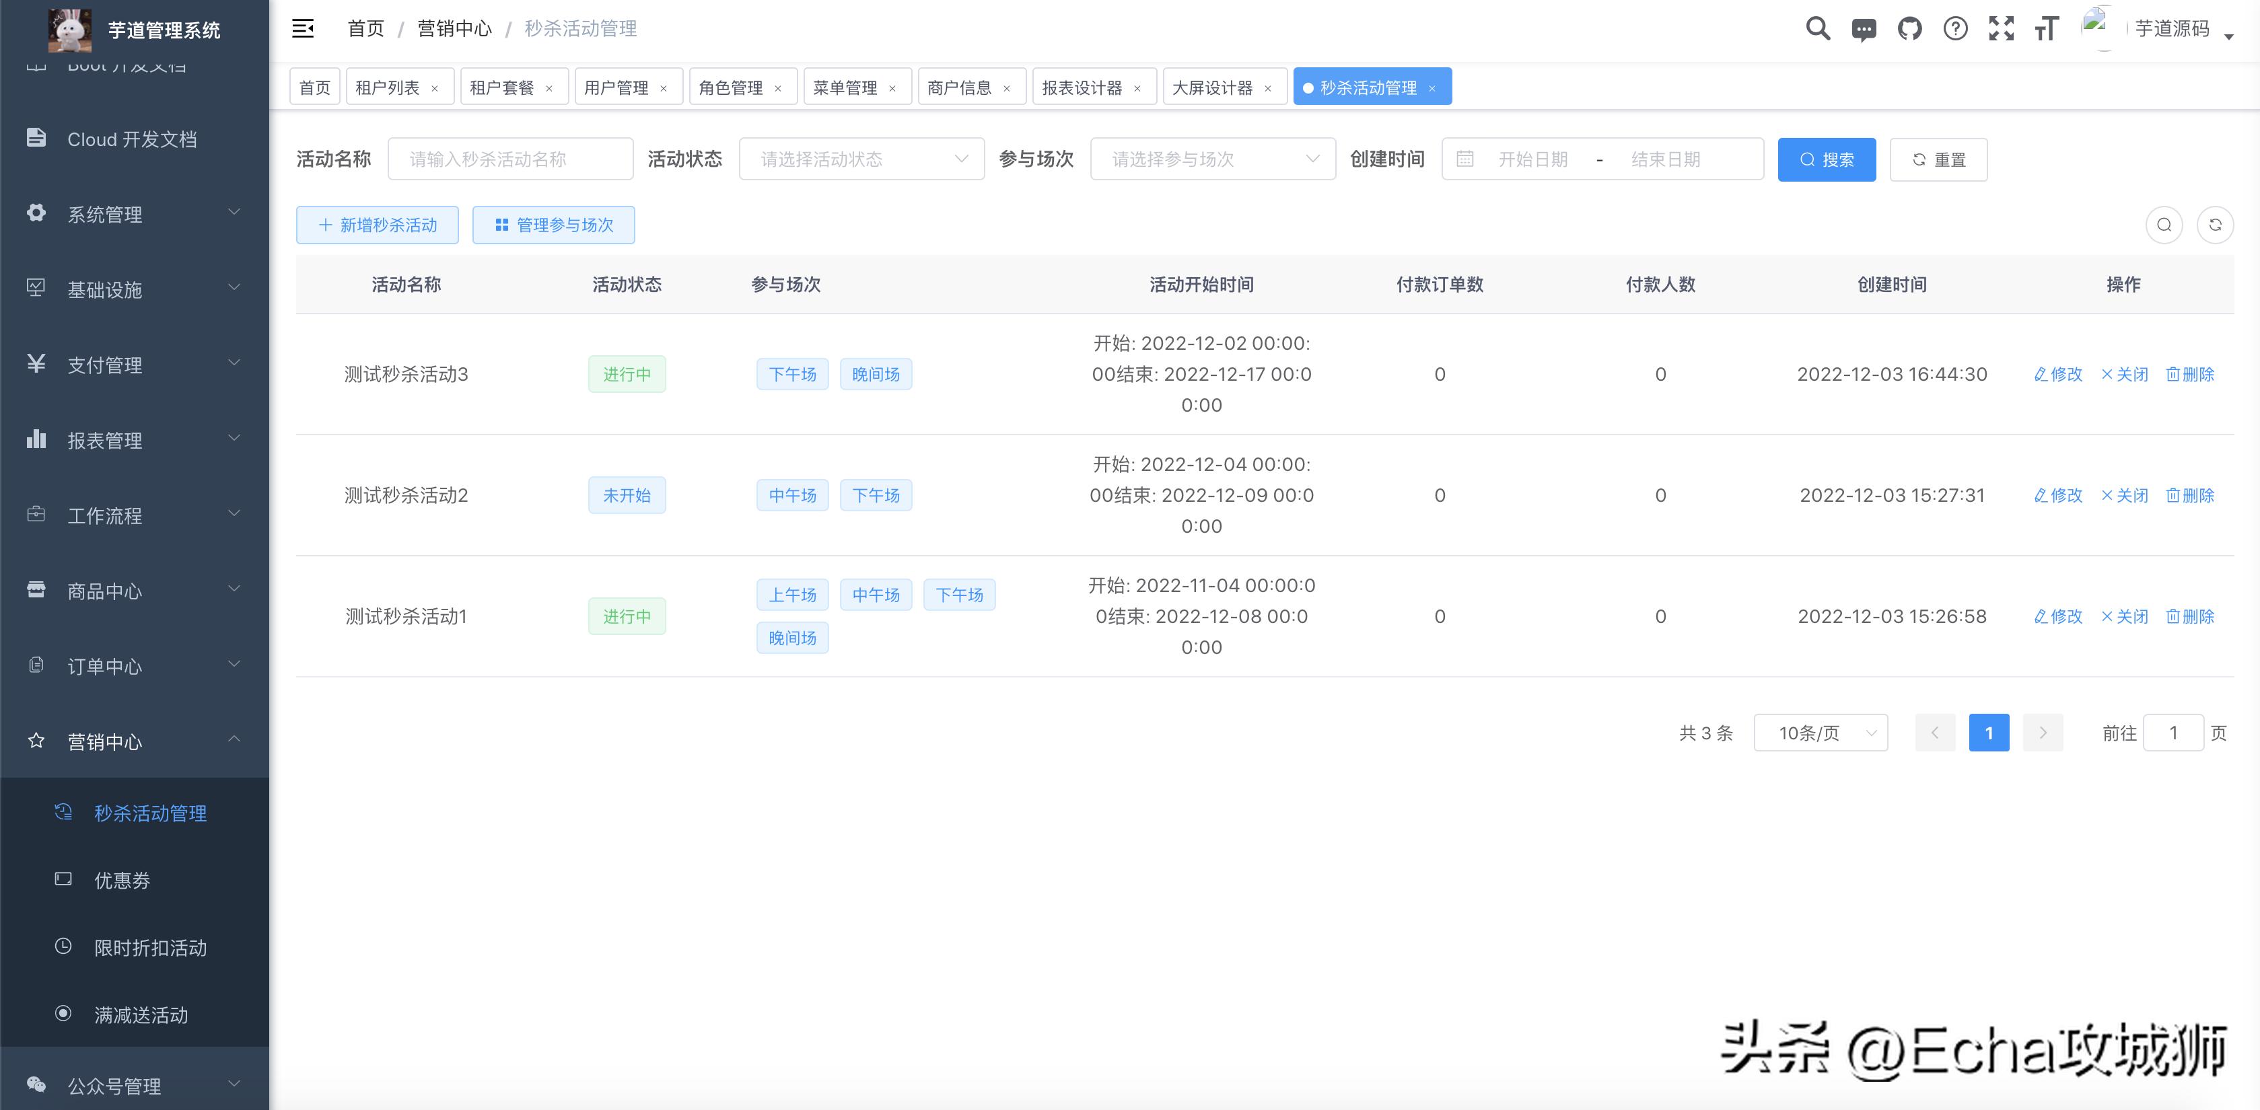Click the calendar icon in 创建时间 field

point(1465,159)
